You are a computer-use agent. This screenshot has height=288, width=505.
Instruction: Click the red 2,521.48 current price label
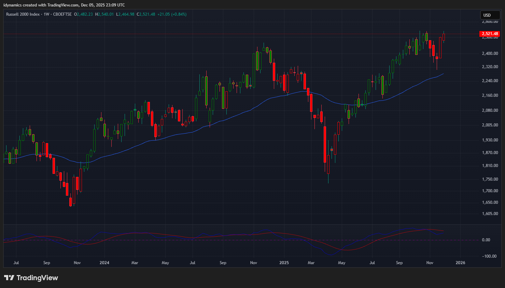tap(490, 34)
